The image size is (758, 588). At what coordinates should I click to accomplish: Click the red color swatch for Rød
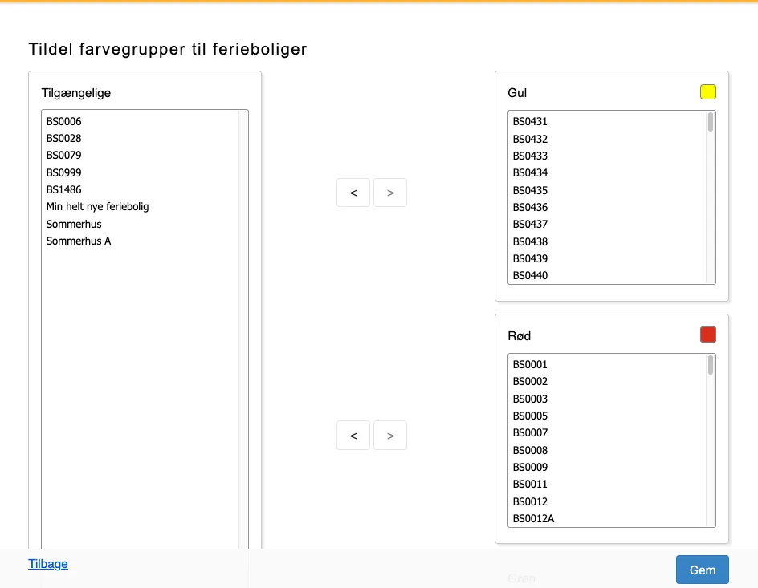[x=707, y=334]
